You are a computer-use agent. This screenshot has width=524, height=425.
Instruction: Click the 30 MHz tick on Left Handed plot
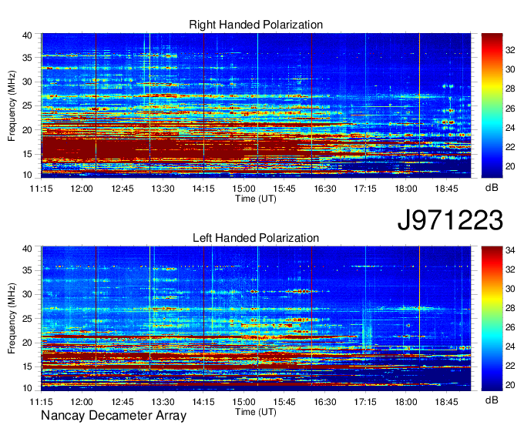click(x=27, y=294)
